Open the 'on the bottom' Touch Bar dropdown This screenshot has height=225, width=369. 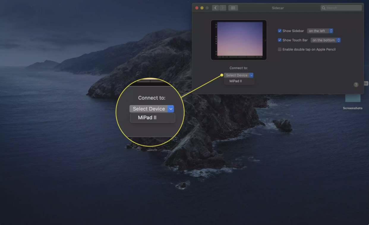coord(326,40)
